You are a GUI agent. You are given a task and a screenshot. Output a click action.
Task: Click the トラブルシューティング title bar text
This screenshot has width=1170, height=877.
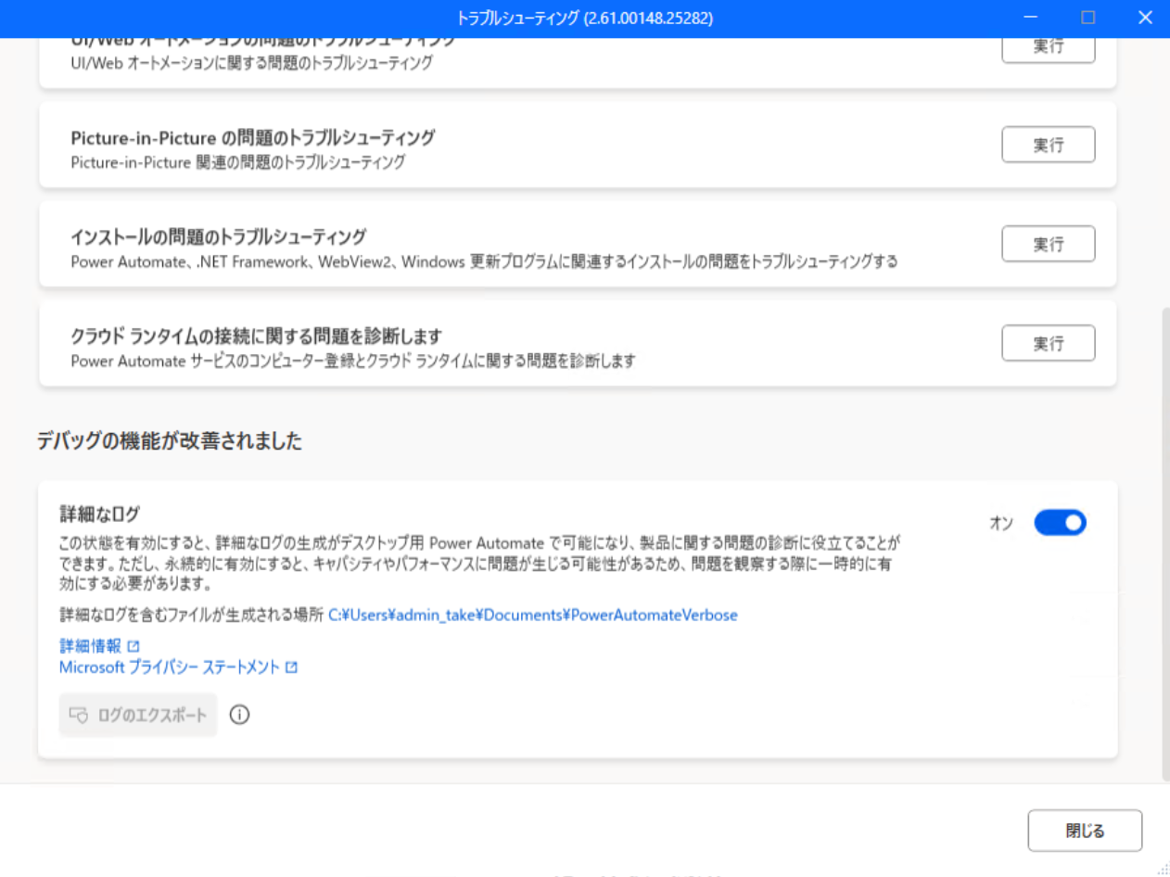(x=584, y=18)
